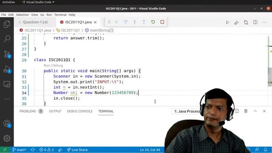
Task: Select the Java Process terminal dropdown
Action: coord(187,111)
